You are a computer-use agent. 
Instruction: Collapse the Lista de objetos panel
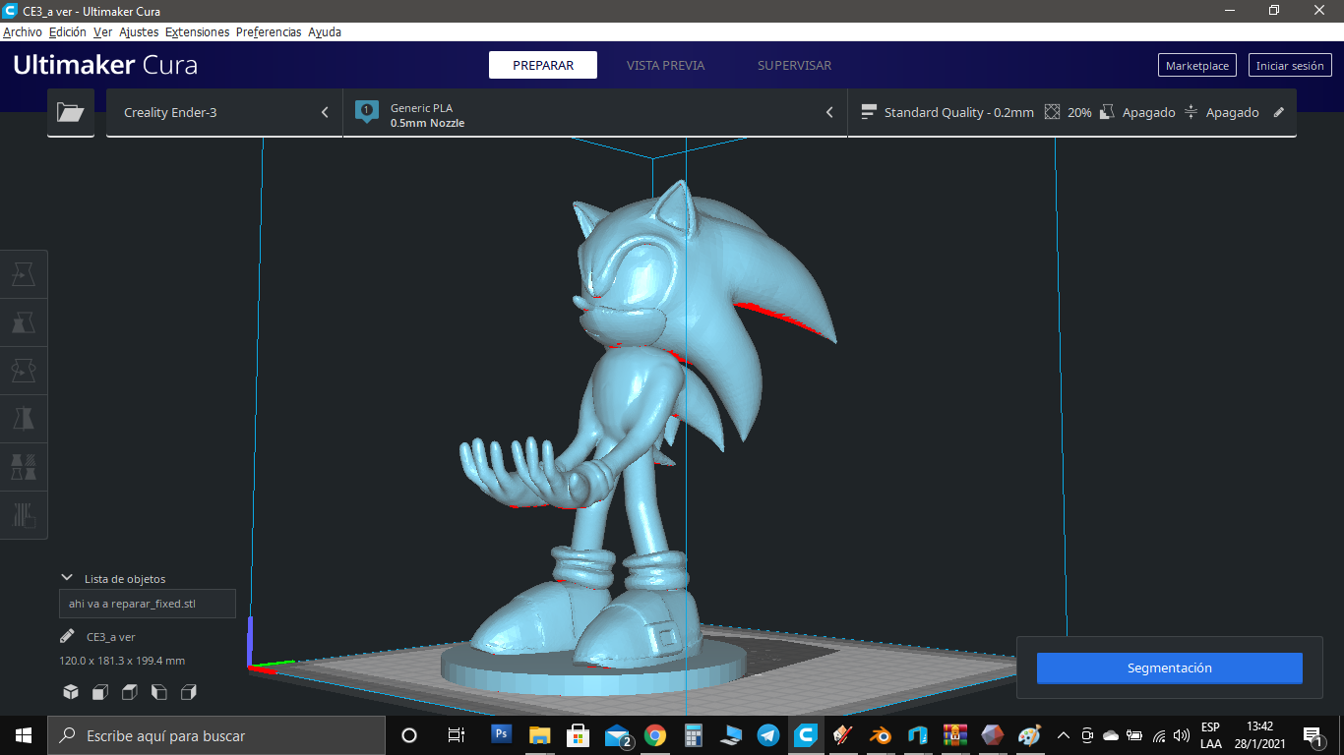pyautogui.click(x=67, y=578)
